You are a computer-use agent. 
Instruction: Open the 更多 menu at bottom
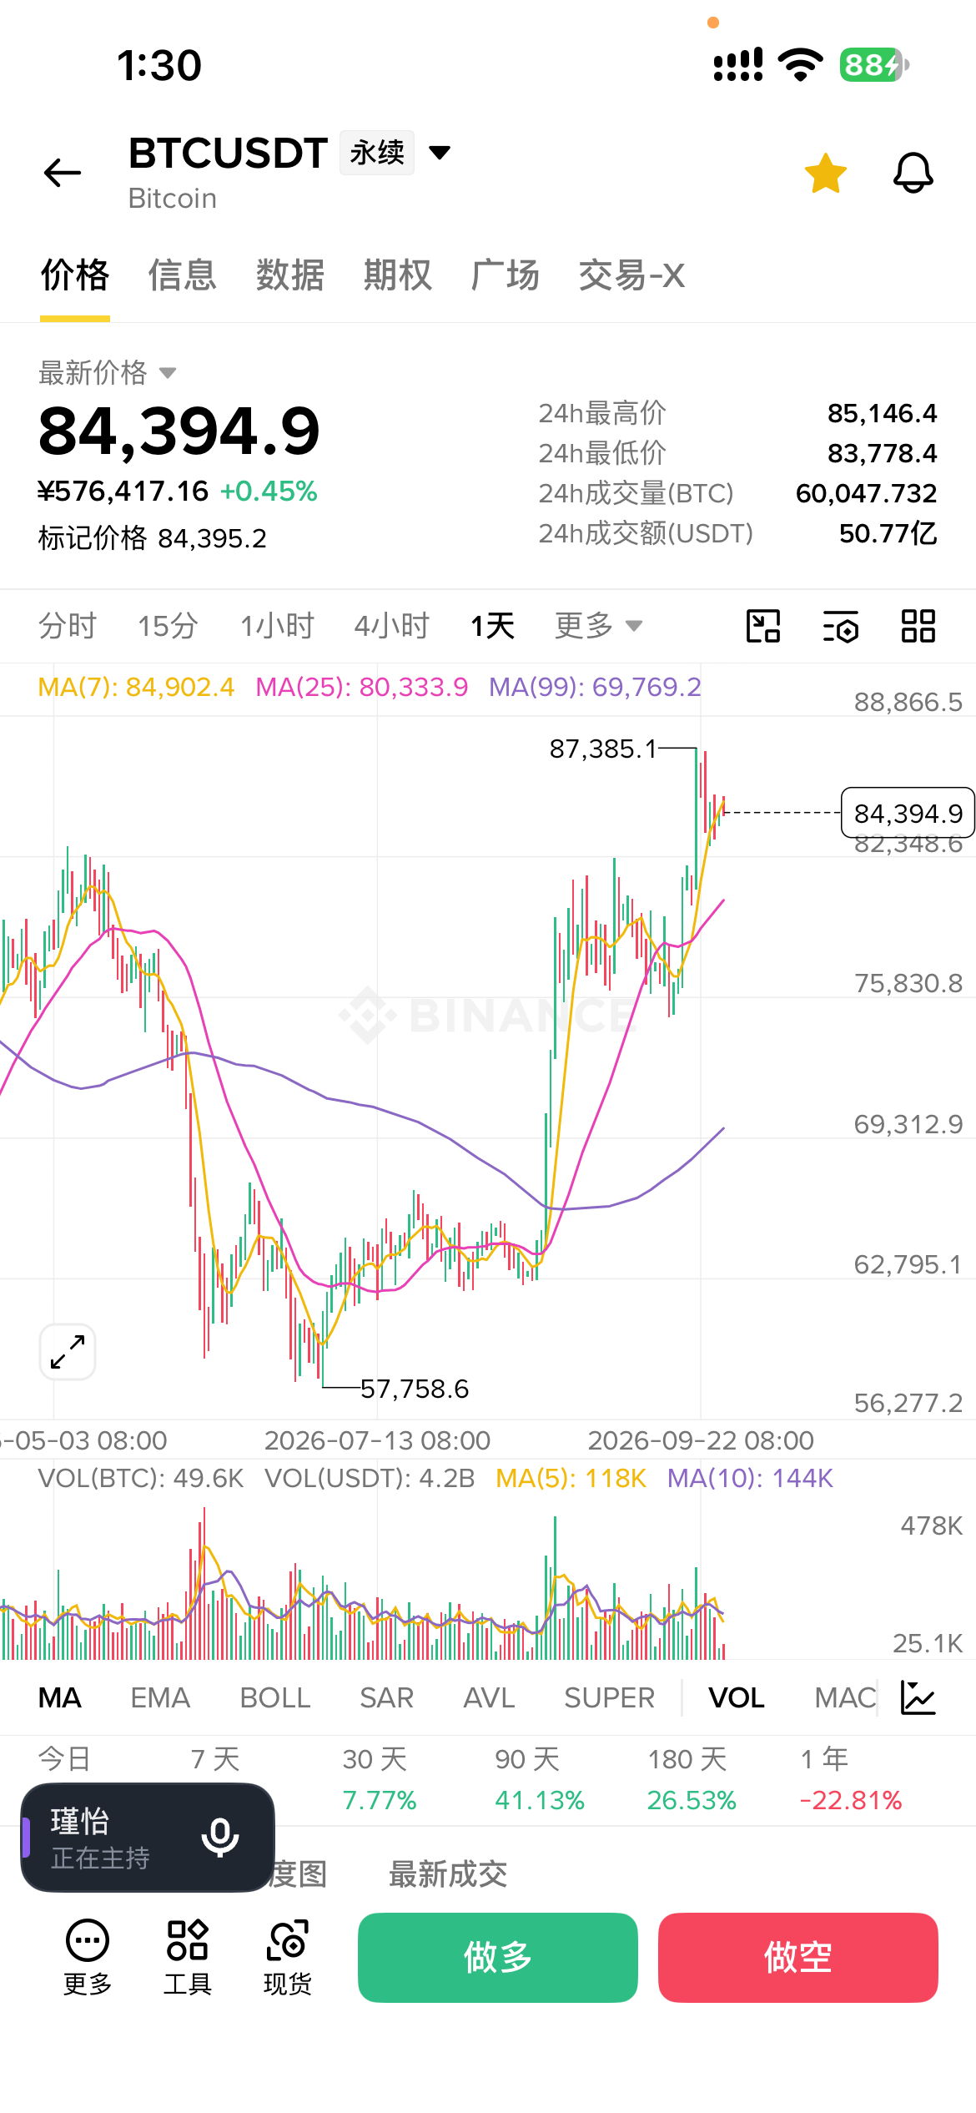(x=88, y=1956)
